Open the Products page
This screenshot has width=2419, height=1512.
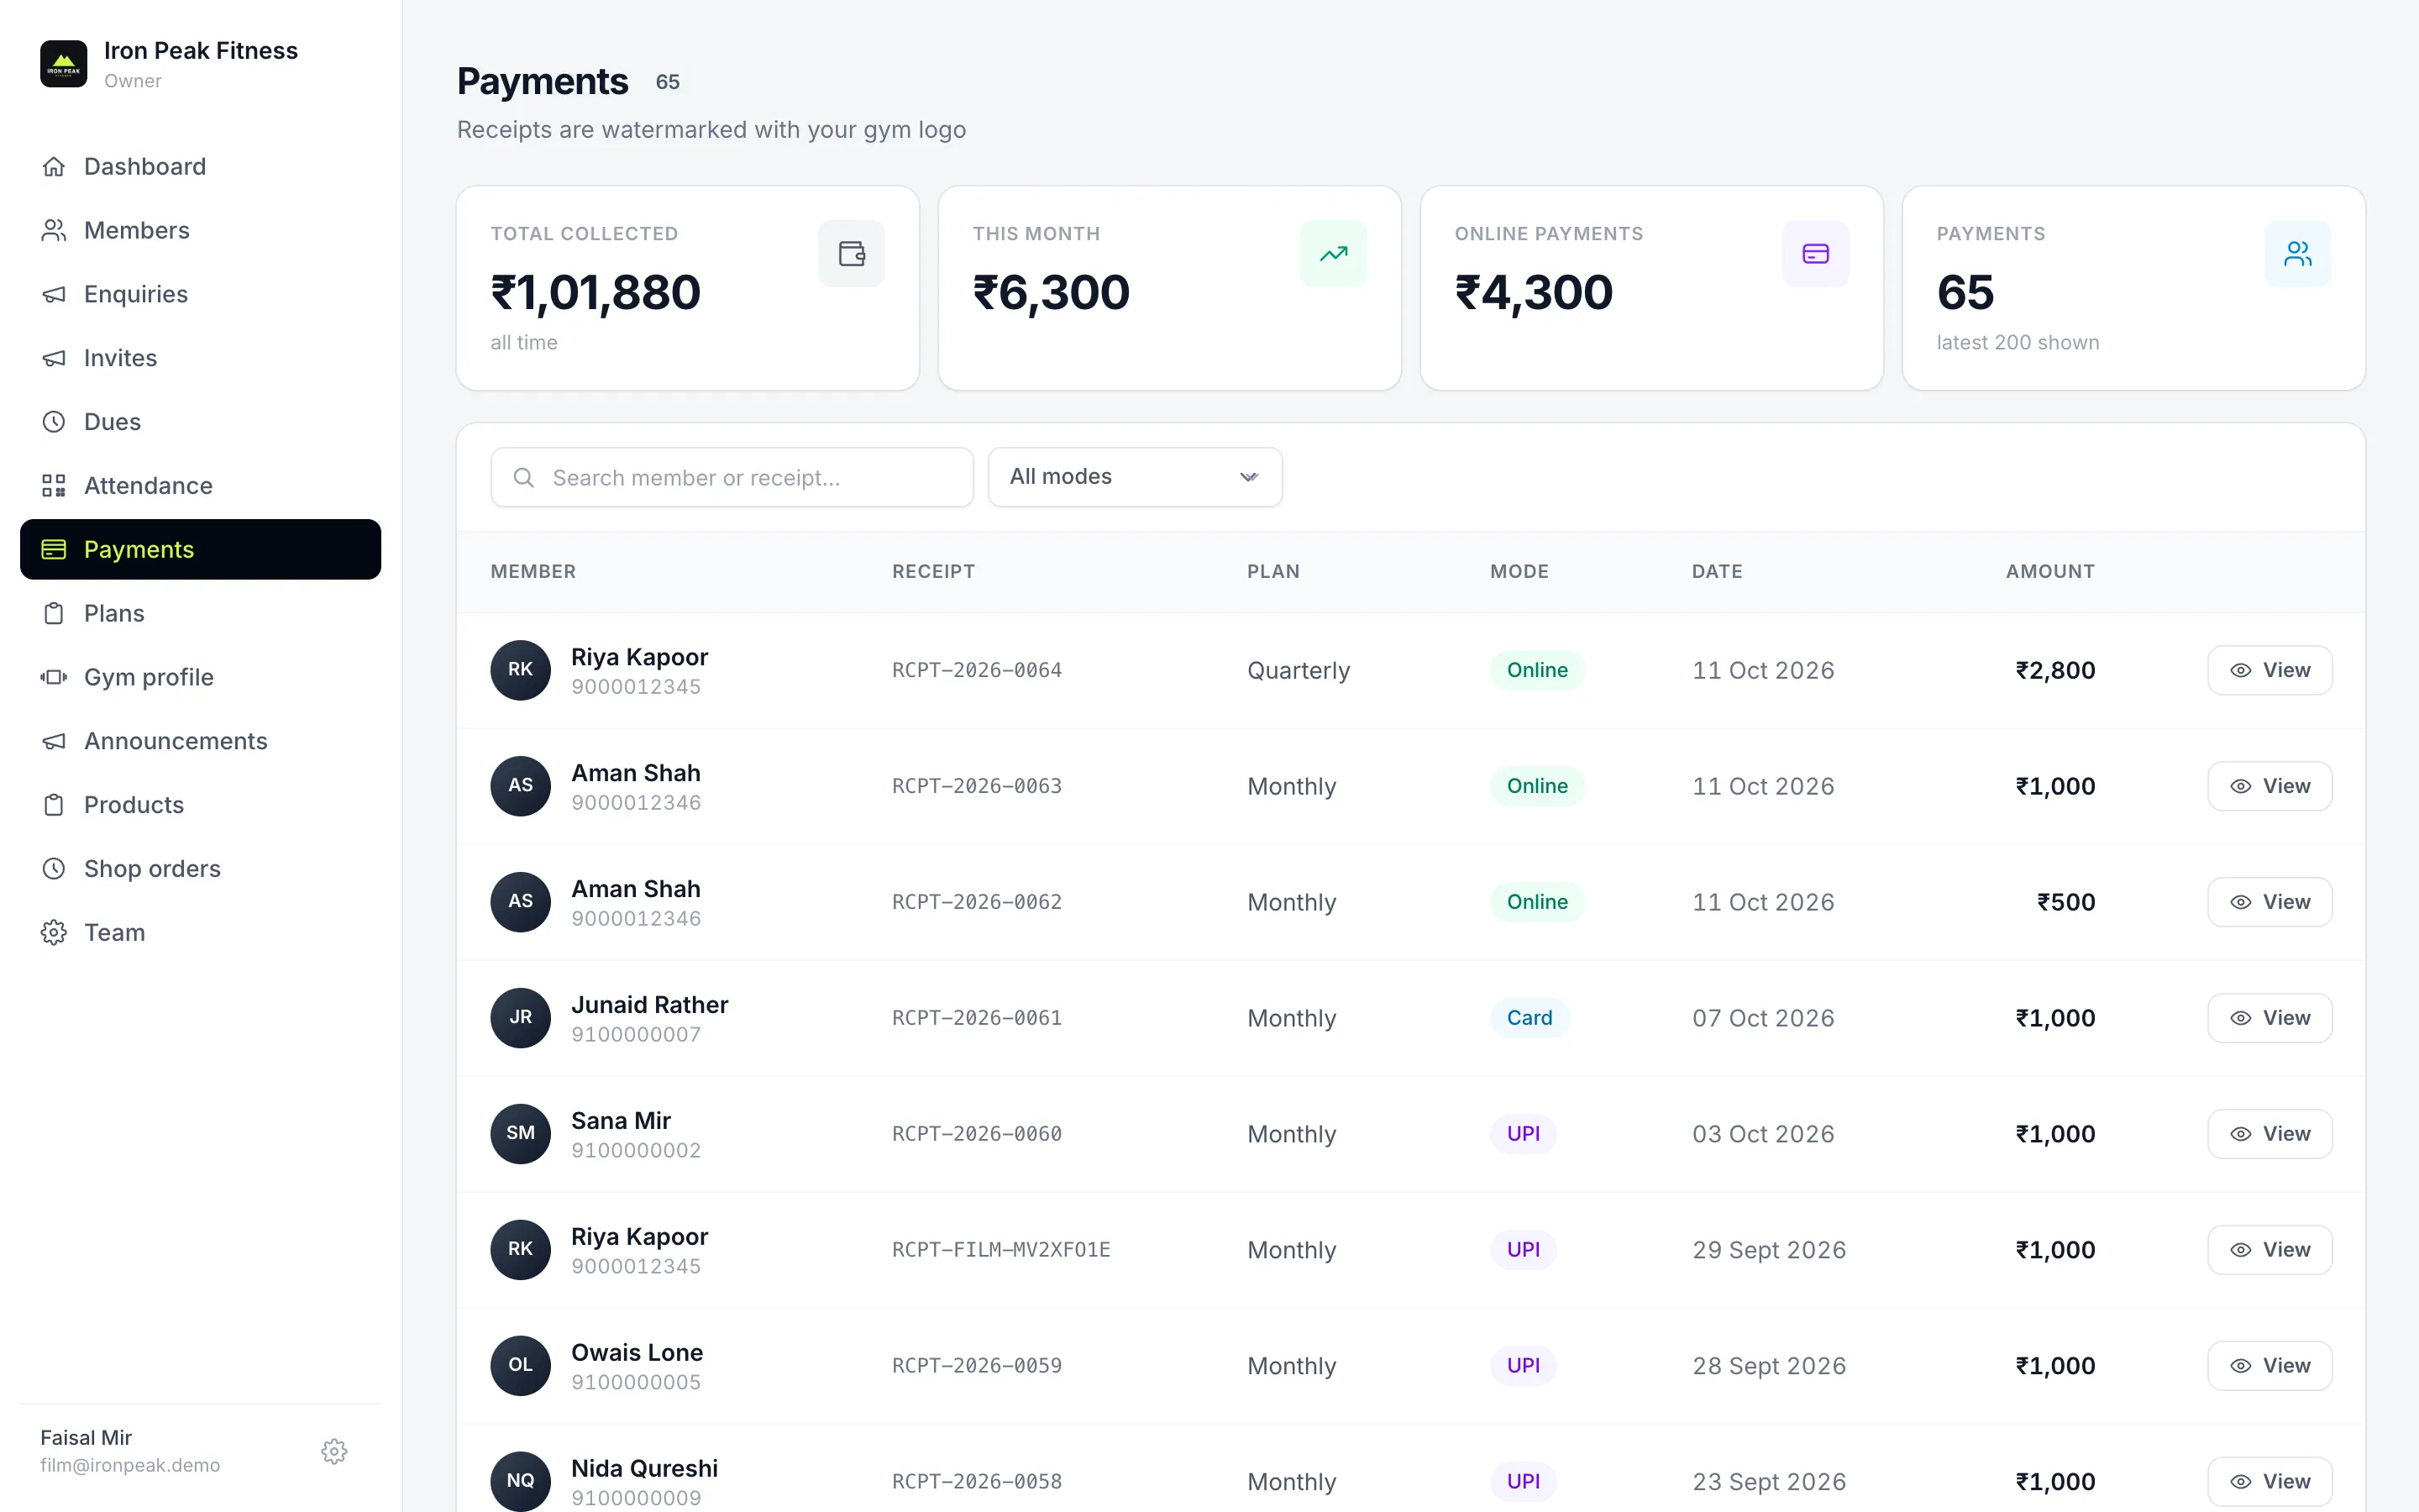click(200, 805)
